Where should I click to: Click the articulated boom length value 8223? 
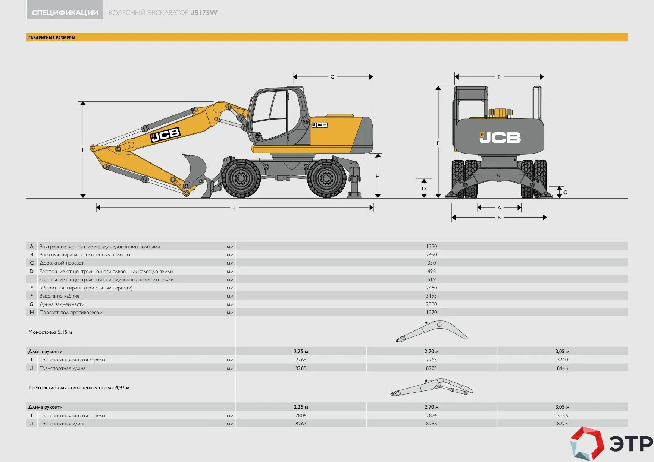coord(562,424)
